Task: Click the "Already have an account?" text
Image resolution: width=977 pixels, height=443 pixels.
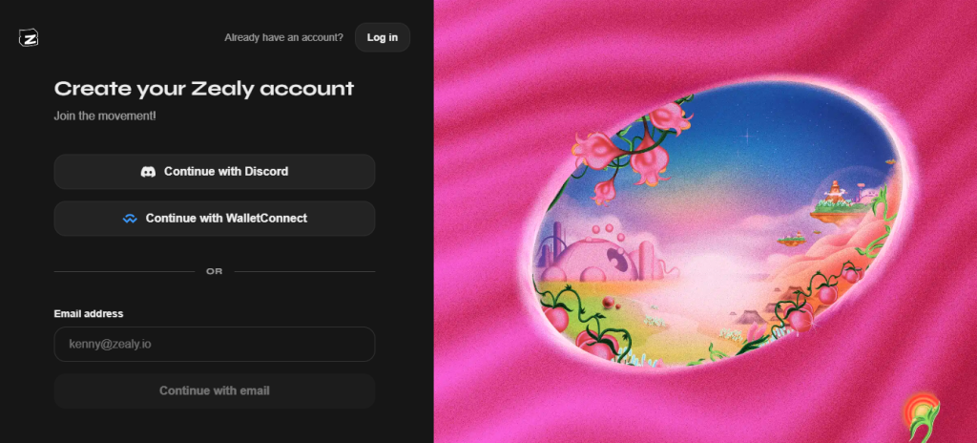Action: (x=283, y=37)
